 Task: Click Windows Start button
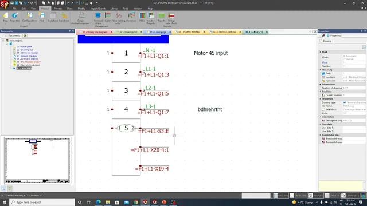tap(5, 202)
